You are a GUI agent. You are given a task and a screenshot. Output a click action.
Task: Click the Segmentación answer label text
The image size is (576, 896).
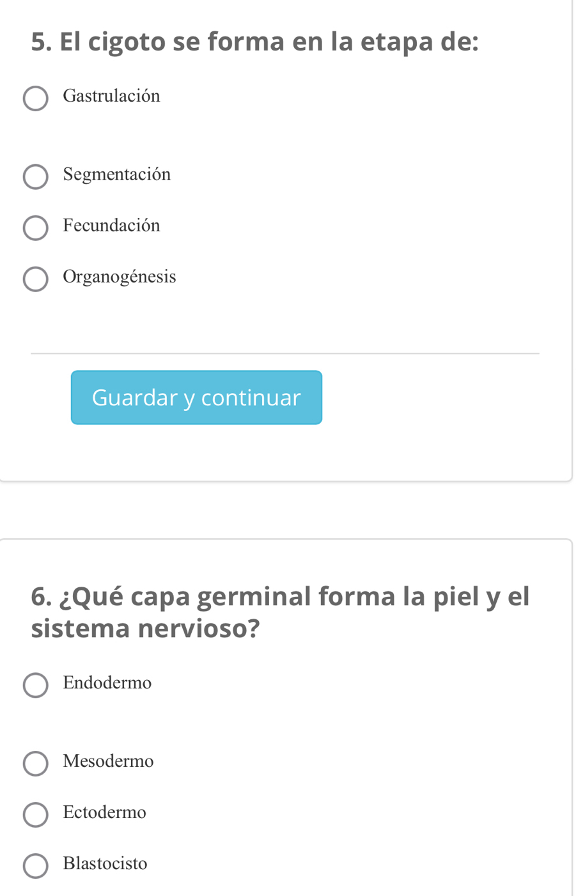click(117, 174)
